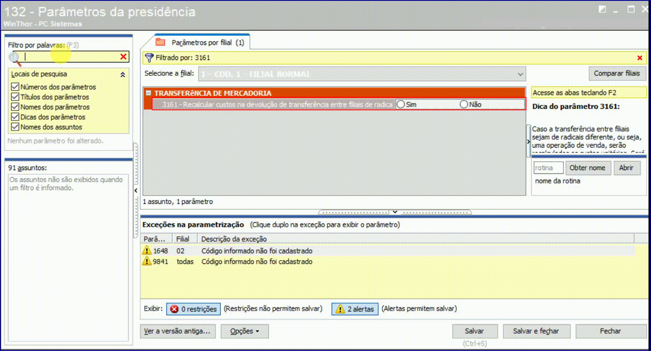
Task: Focus the rotina input field
Action: [548, 168]
